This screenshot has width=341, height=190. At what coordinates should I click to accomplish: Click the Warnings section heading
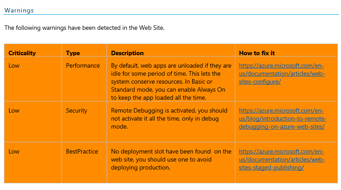point(19,10)
